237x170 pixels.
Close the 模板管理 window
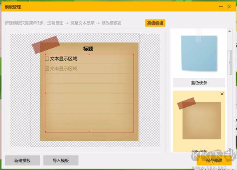click(229, 7)
